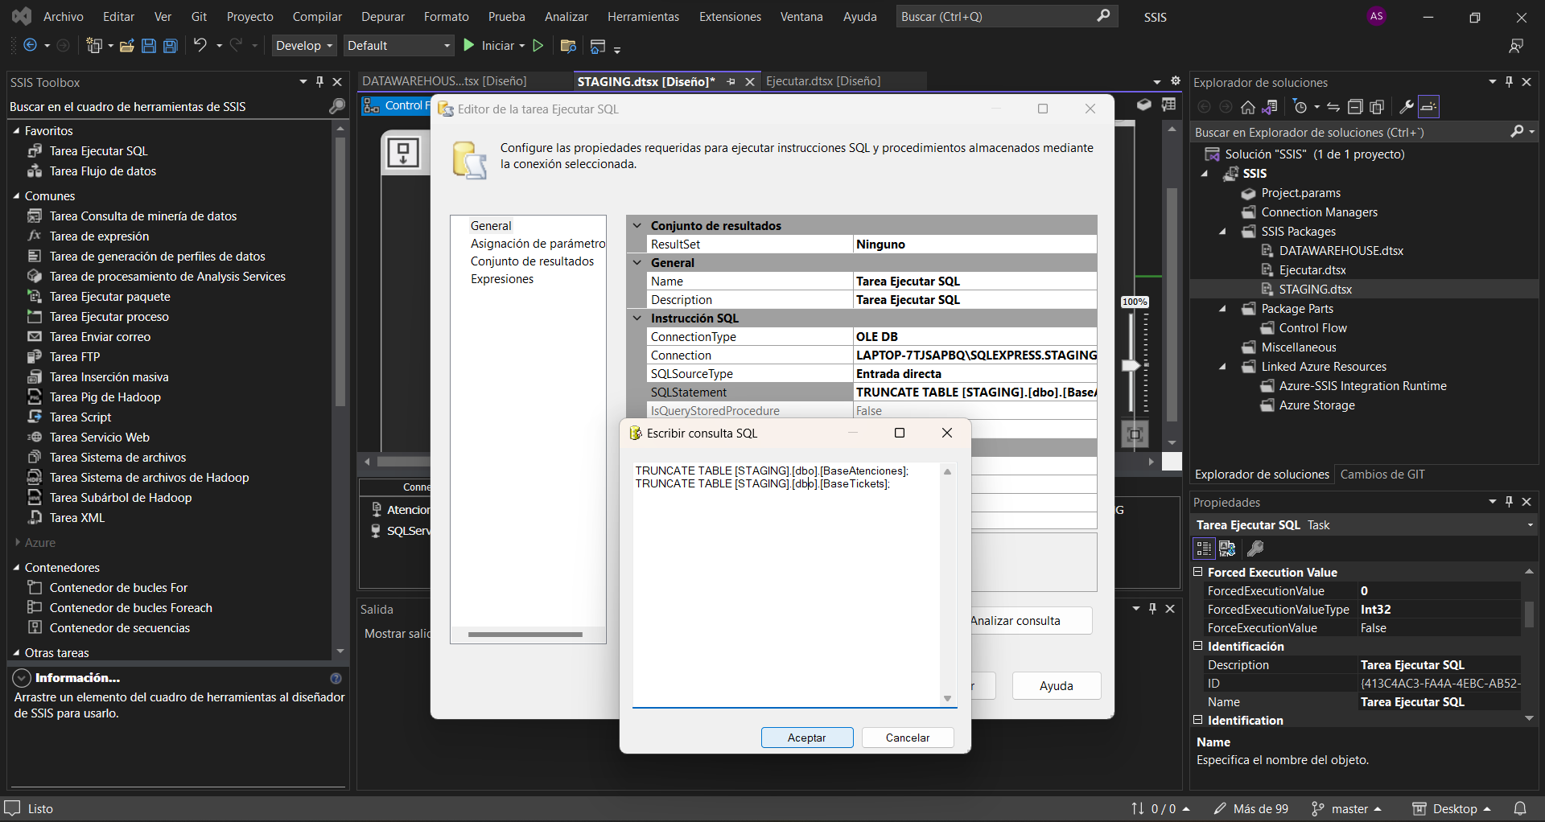
Task: Click the Home icon in Explorador de soluciones
Action: click(x=1247, y=107)
